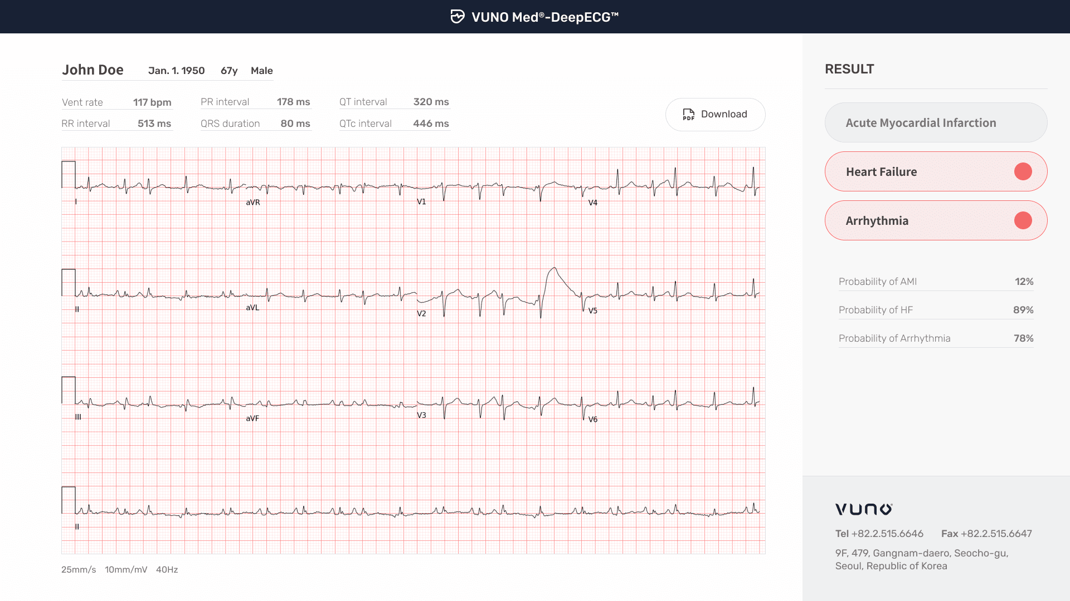Click the PDF file icon in Download
1070x601 pixels.
pos(688,114)
